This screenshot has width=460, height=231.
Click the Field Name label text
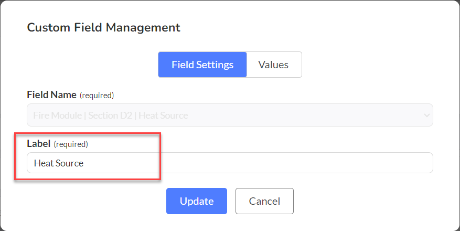point(51,95)
